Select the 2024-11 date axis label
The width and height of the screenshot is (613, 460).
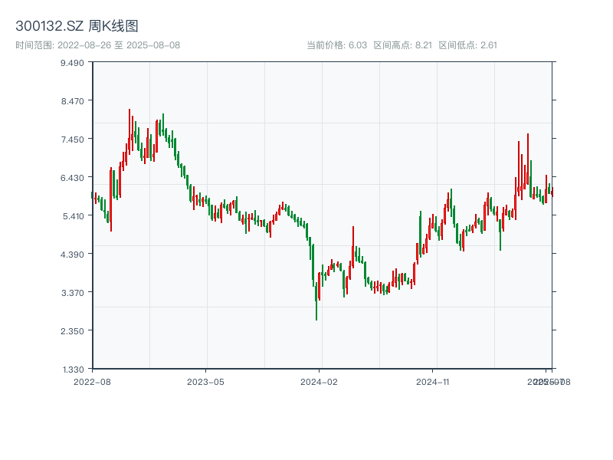pos(433,381)
